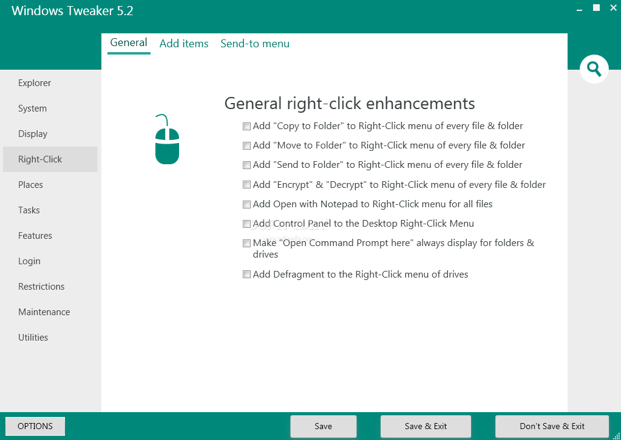Open the Add items tab
This screenshot has height=440, width=621.
(x=184, y=44)
